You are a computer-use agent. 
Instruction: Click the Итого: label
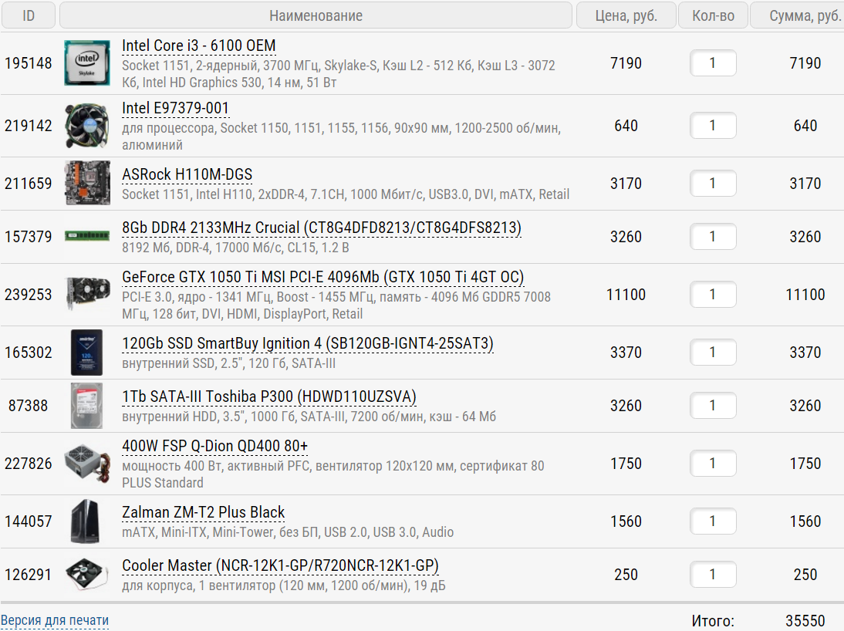(x=713, y=621)
